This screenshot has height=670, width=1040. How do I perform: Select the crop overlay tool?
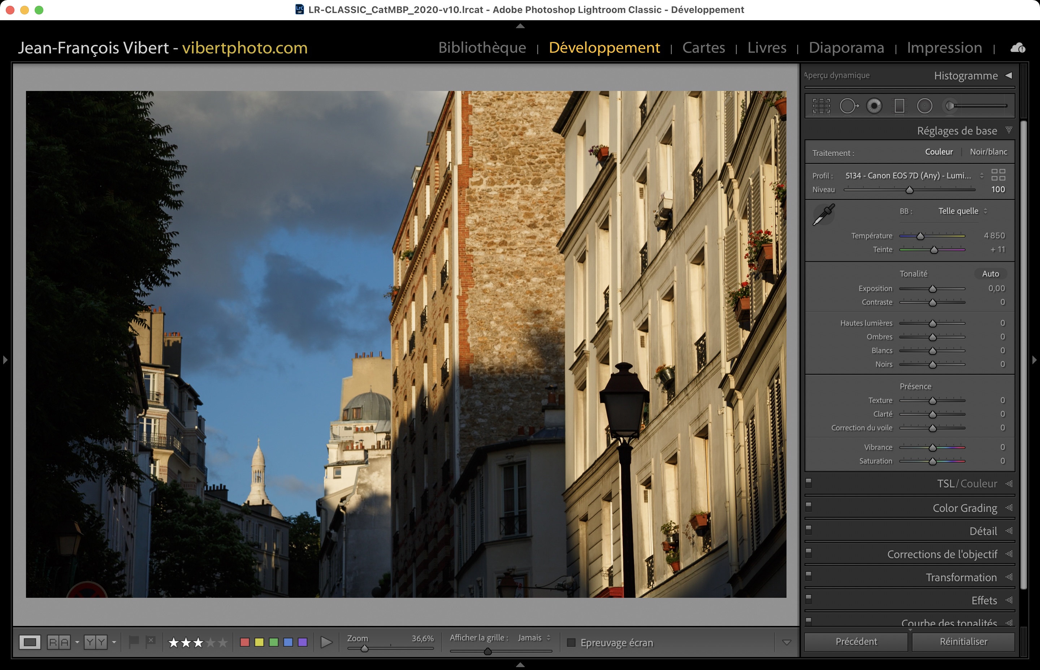(821, 106)
